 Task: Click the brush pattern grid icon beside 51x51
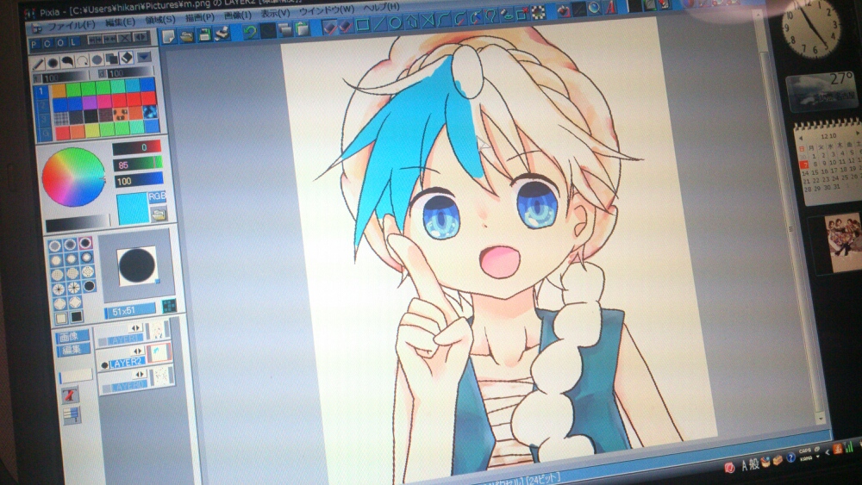tap(169, 307)
